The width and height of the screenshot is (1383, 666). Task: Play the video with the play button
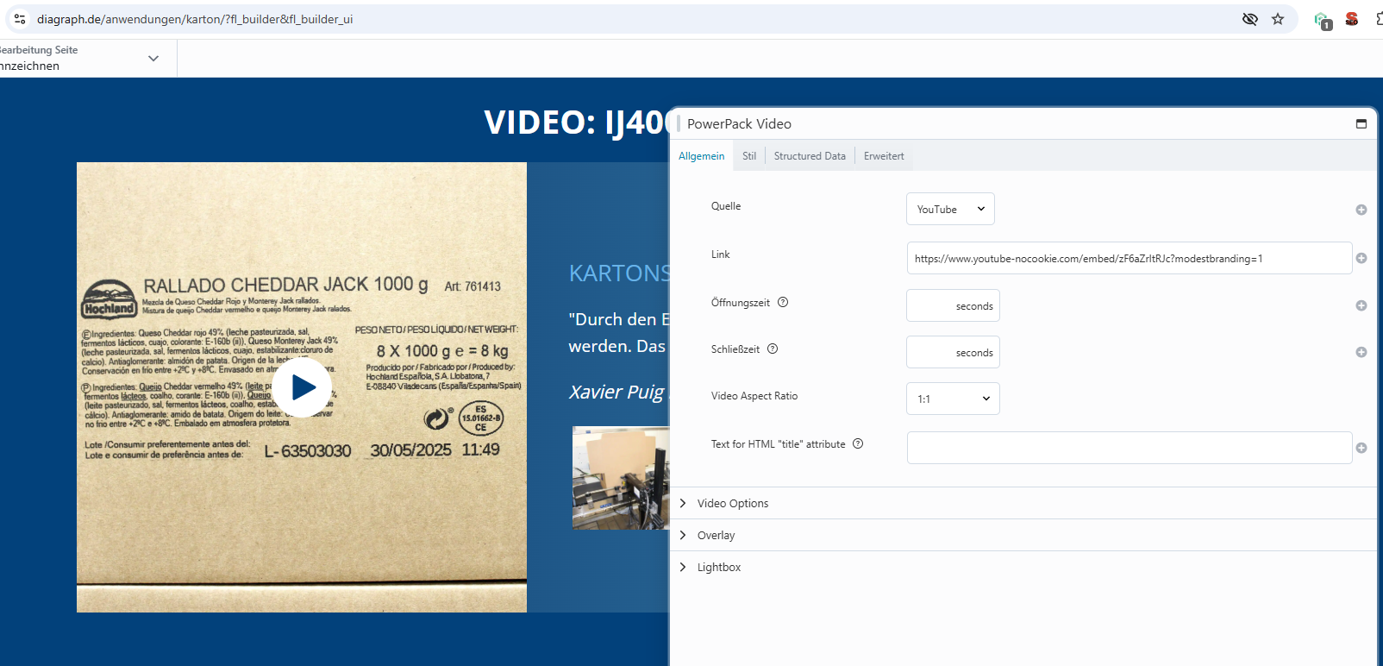point(302,387)
